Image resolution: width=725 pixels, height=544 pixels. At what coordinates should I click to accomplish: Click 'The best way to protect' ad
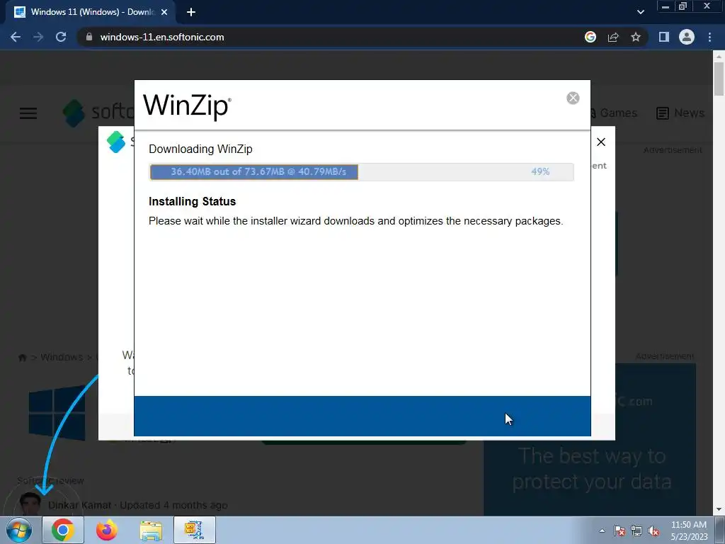pos(590,441)
